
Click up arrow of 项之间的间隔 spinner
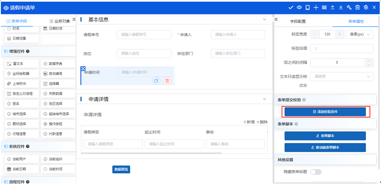tap(369, 60)
